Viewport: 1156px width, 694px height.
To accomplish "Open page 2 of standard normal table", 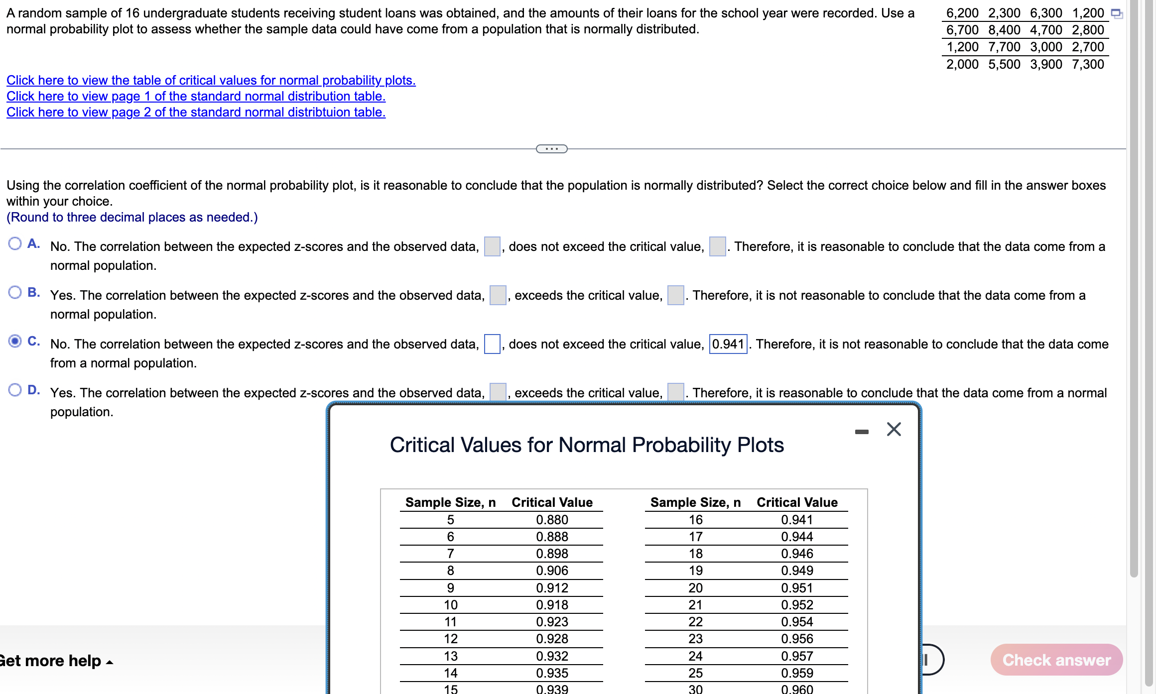I will click(196, 112).
